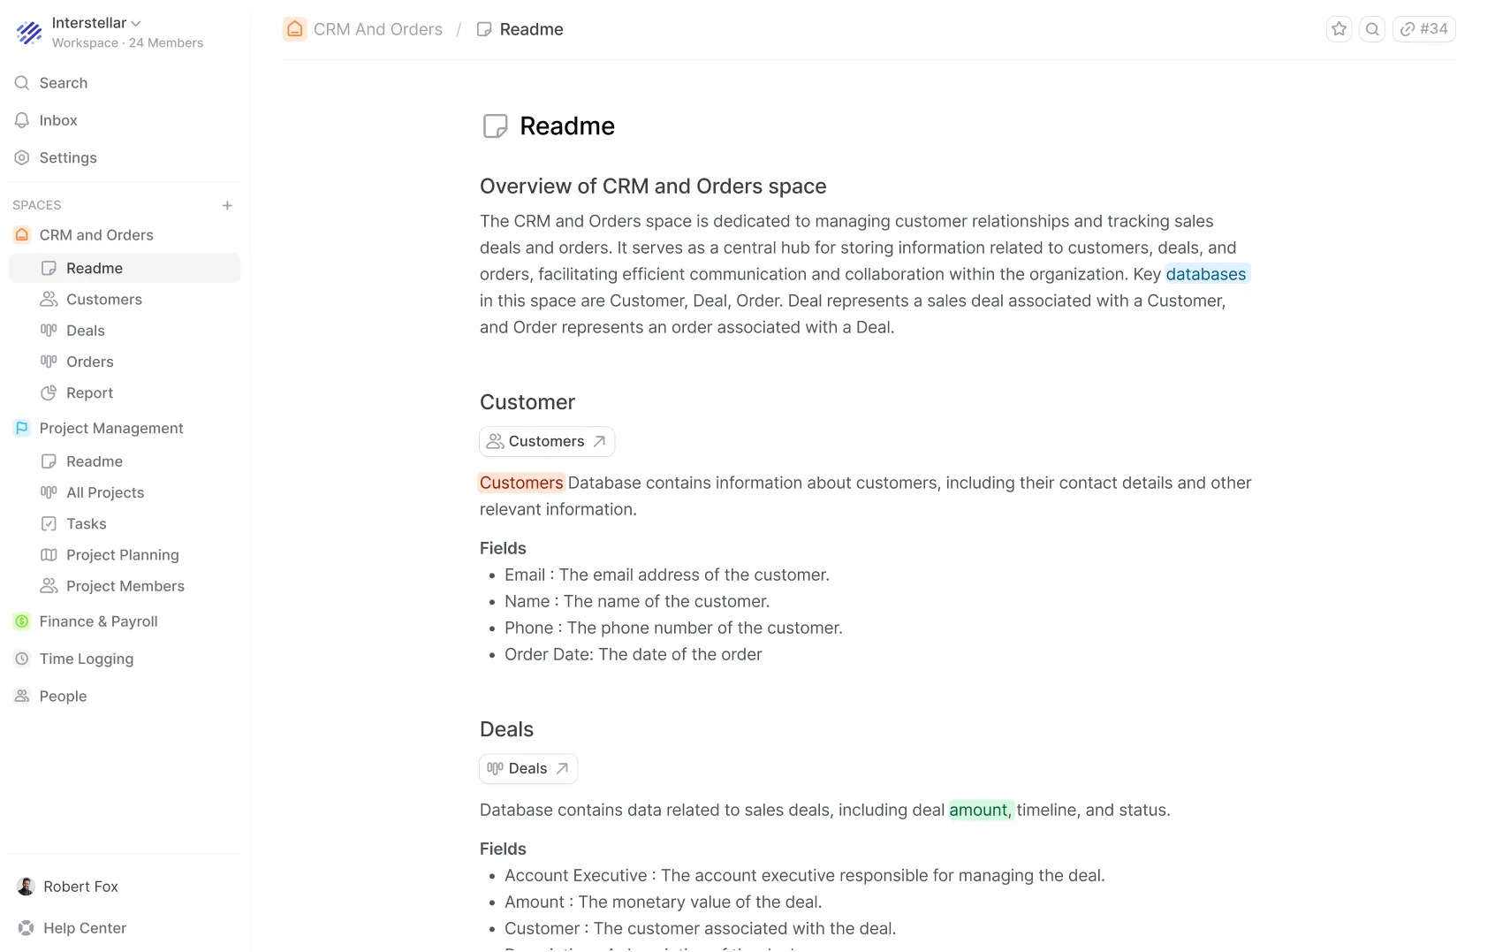The height and width of the screenshot is (952, 1495).
Task: Open the Deals database link chip
Action: coord(527,768)
